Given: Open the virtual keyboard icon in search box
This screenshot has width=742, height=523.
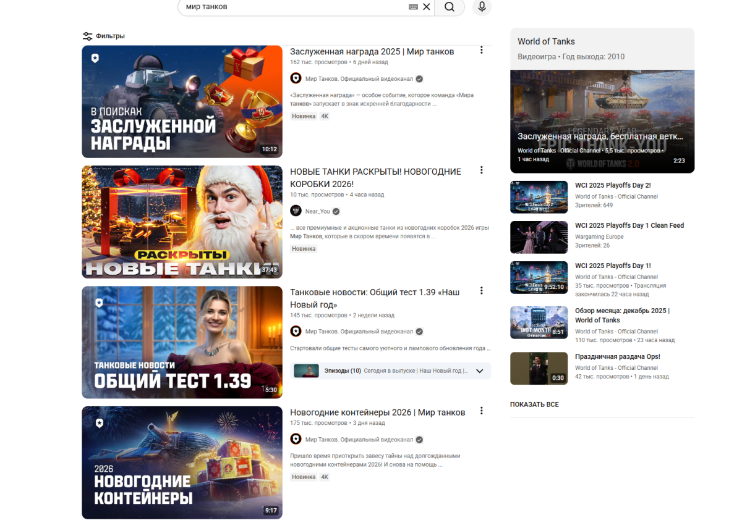Looking at the screenshot, I should (413, 7).
